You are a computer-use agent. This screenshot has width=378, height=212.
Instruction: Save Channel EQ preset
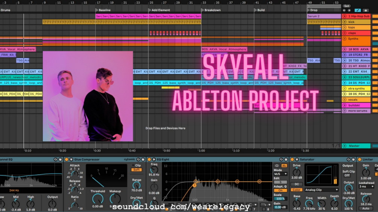pyautogui.click(x=60, y=159)
